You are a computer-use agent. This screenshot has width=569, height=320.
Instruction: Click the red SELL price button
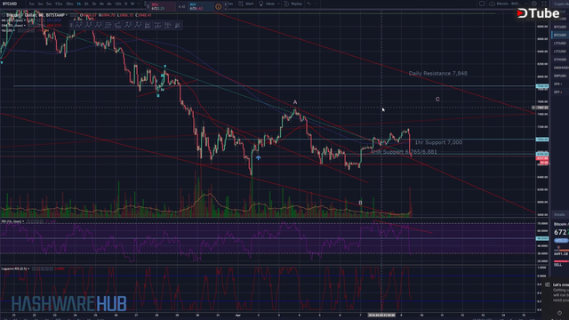click(162, 6)
